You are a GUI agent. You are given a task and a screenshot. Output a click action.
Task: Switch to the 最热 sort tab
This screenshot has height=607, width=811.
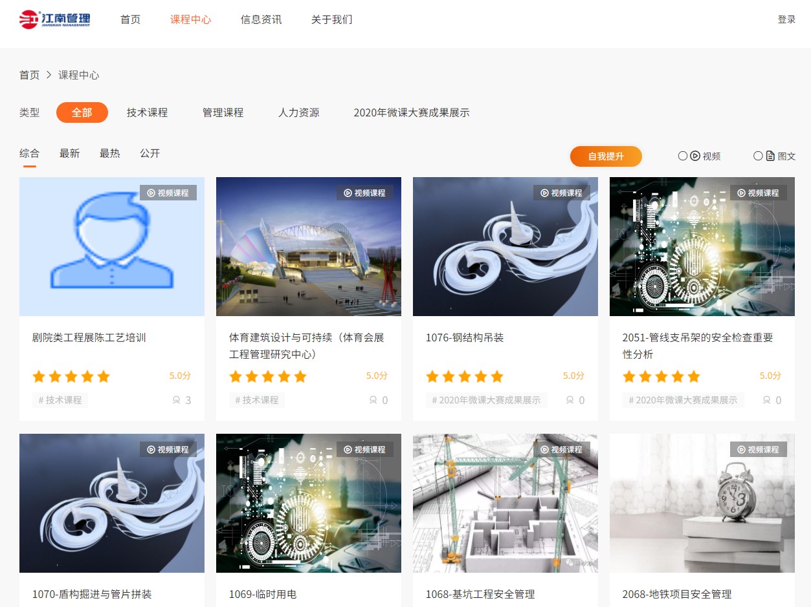click(x=109, y=153)
